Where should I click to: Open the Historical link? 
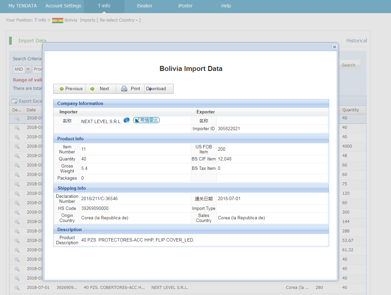356,41
